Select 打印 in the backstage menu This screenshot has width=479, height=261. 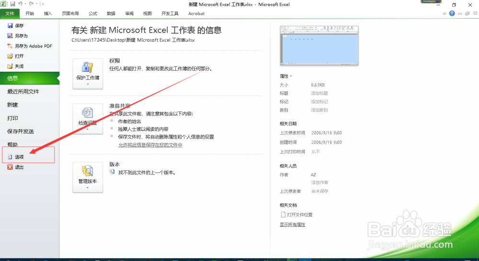[x=12, y=118]
